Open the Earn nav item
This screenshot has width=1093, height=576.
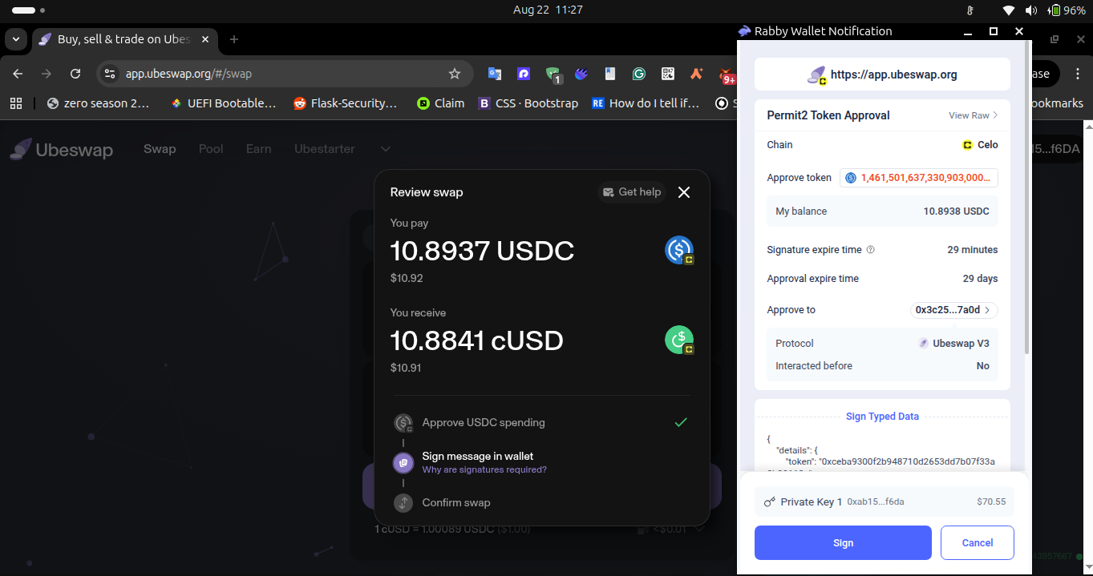pos(258,149)
